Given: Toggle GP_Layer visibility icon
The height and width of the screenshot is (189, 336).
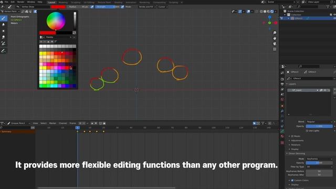Looking at the screenshot, I should [x=325, y=90].
